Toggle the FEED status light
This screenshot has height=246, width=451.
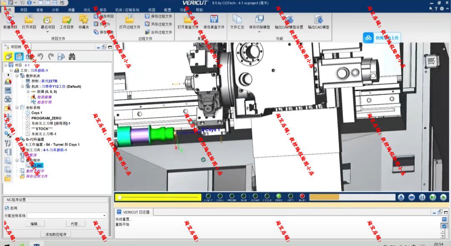(x=279, y=196)
